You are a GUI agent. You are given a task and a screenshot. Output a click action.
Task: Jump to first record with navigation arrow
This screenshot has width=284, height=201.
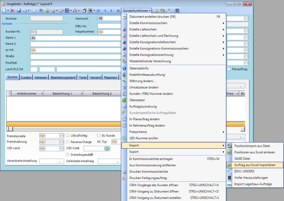click(x=98, y=10)
